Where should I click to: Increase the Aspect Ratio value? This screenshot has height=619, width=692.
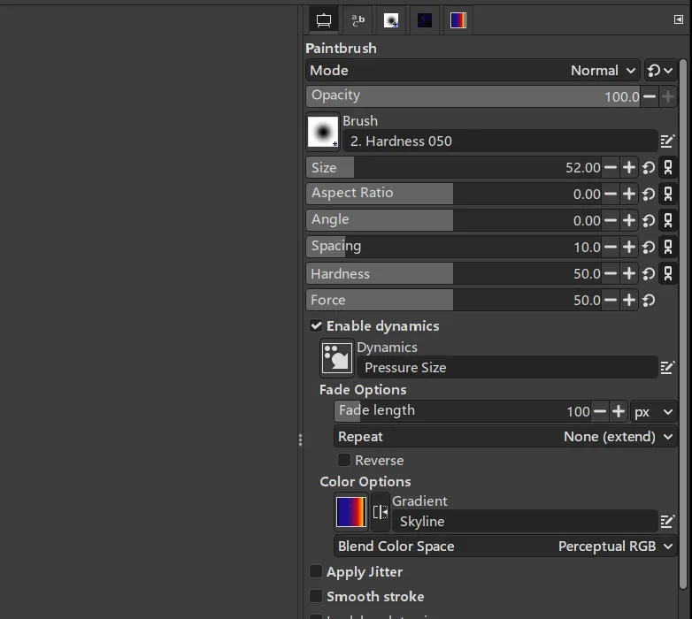click(x=629, y=194)
